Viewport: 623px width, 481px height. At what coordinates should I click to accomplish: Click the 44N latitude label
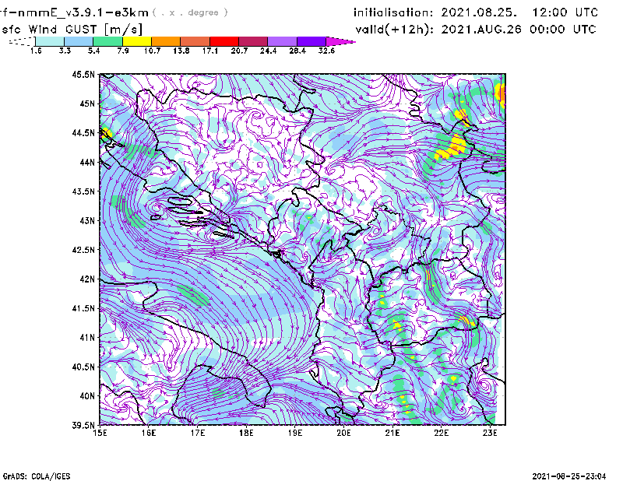point(87,162)
